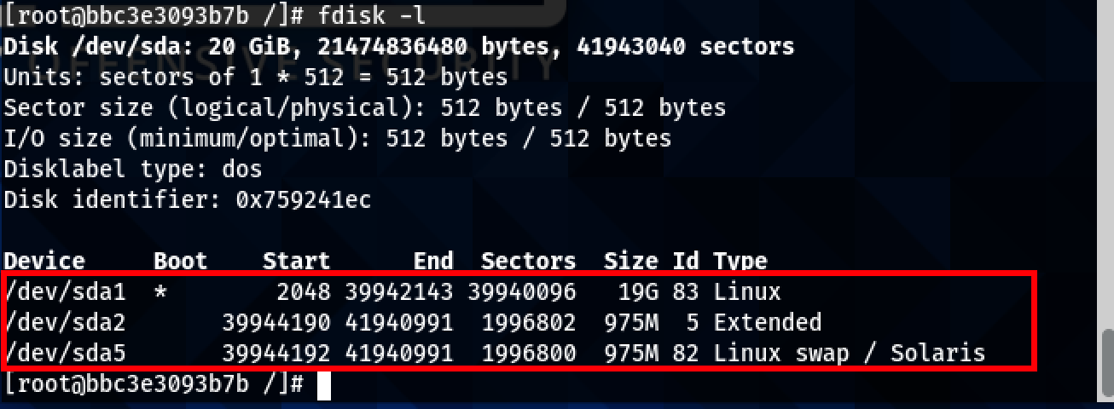This screenshot has width=1114, height=409.
Task: Click the /dev/sda5 device name
Action: pyautogui.click(x=65, y=352)
